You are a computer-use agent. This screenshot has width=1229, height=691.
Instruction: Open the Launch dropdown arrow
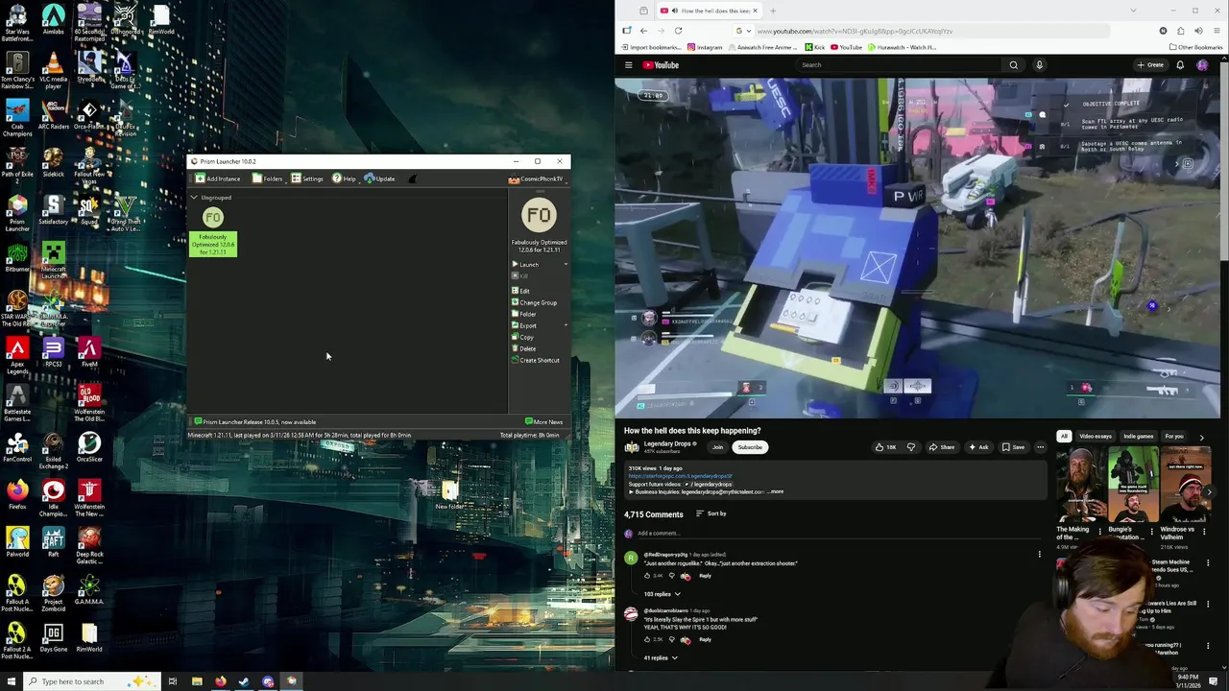point(566,264)
